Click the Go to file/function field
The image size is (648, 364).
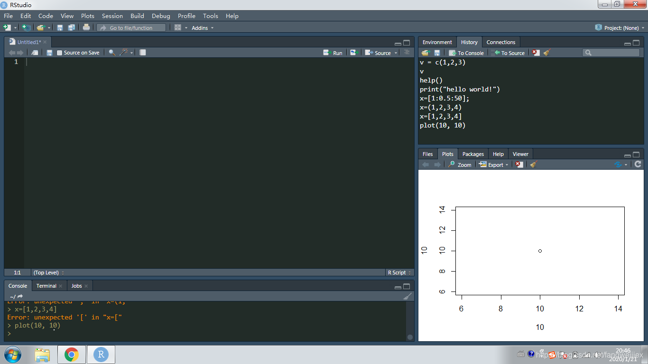pos(131,27)
